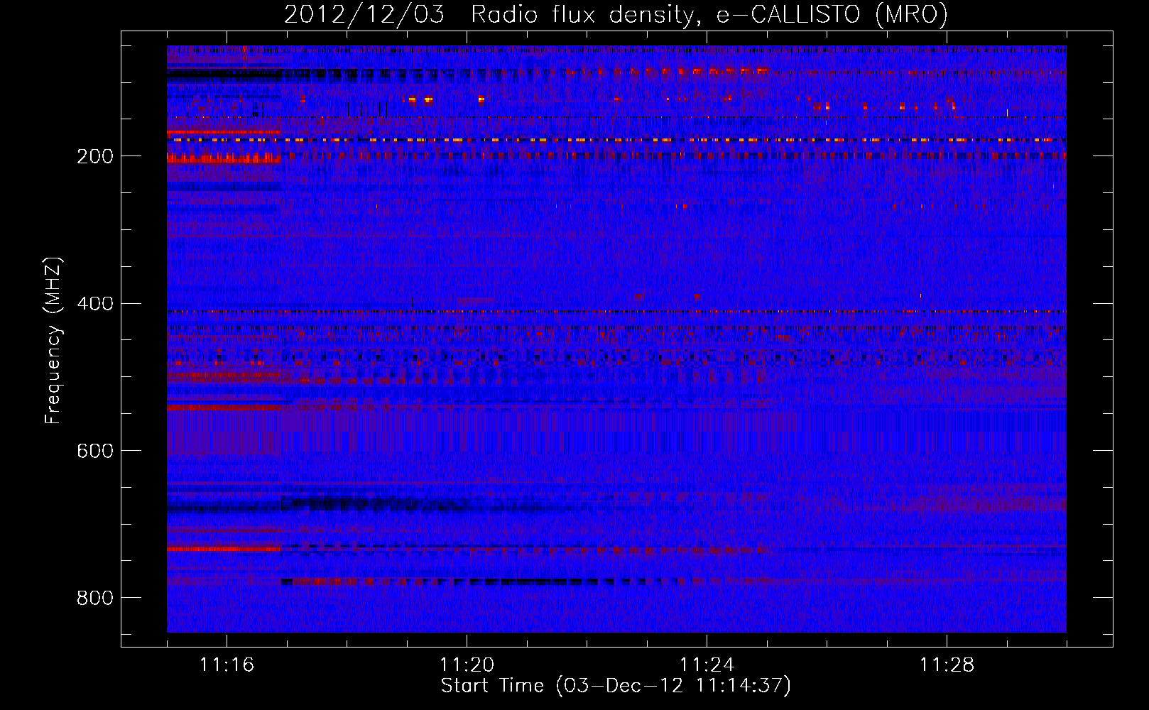
Task: Click the plot title '2012/12/03 Radio flux density, e-CALLISTO (MRO)'
Action: (x=616, y=14)
